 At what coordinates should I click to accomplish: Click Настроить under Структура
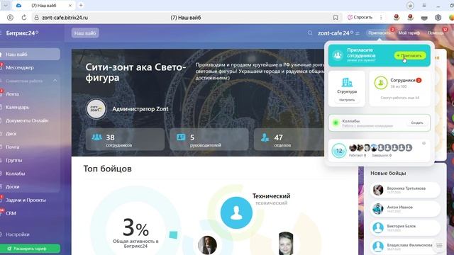pos(347,100)
